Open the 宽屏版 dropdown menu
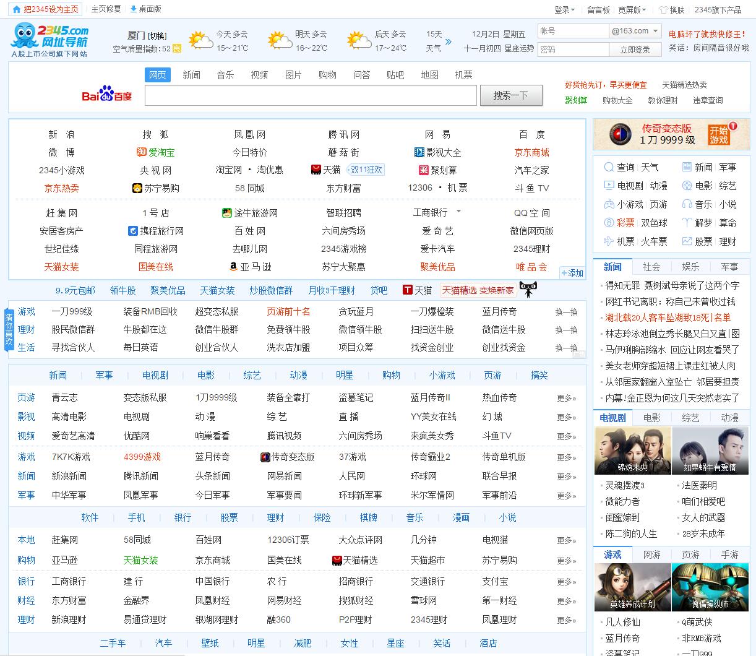 (x=632, y=10)
